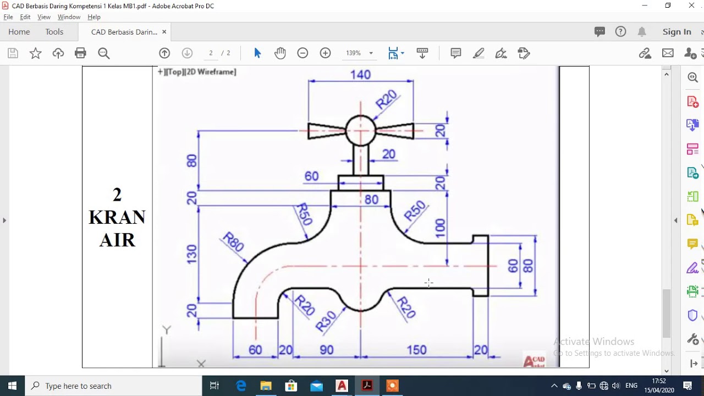Open Microsoft Edge from taskbar
This screenshot has height=396, width=704.
point(241,386)
